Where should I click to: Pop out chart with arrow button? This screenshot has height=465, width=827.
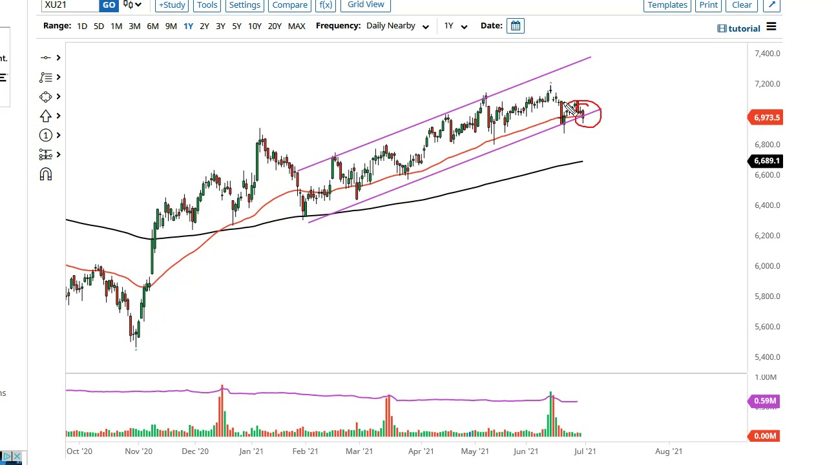(x=771, y=5)
